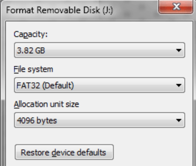This screenshot has height=166, width=196.
Task: Click the Capacity dropdown arrow
Action: pyautogui.click(x=179, y=50)
